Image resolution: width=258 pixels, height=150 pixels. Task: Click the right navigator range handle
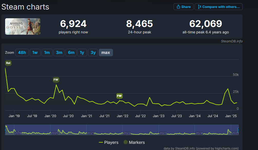238,130
